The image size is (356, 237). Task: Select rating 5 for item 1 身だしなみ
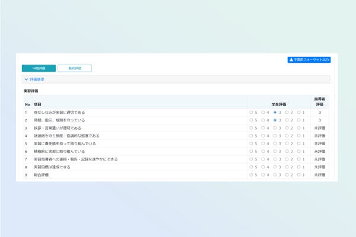click(x=251, y=112)
